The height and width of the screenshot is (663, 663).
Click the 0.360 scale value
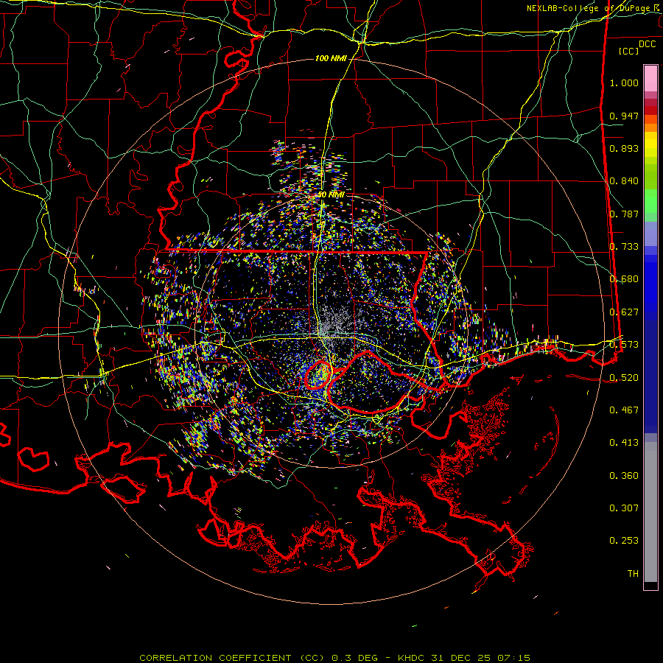click(624, 476)
